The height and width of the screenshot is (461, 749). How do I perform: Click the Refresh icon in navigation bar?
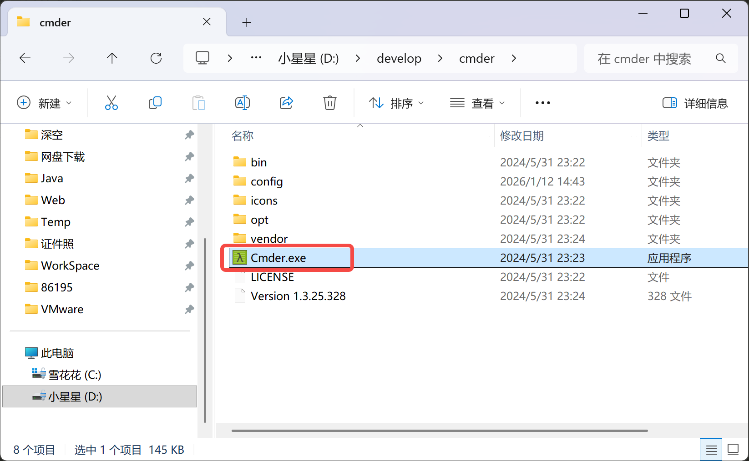156,58
